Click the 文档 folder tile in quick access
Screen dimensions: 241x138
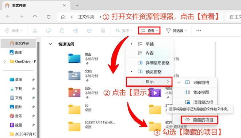[x=84, y=76]
